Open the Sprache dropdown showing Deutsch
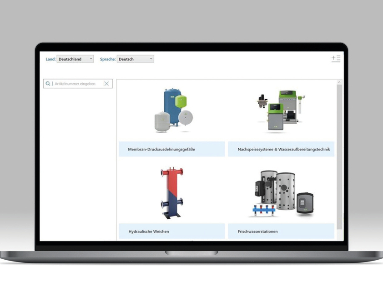The height and width of the screenshot is (307, 383). [135, 59]
